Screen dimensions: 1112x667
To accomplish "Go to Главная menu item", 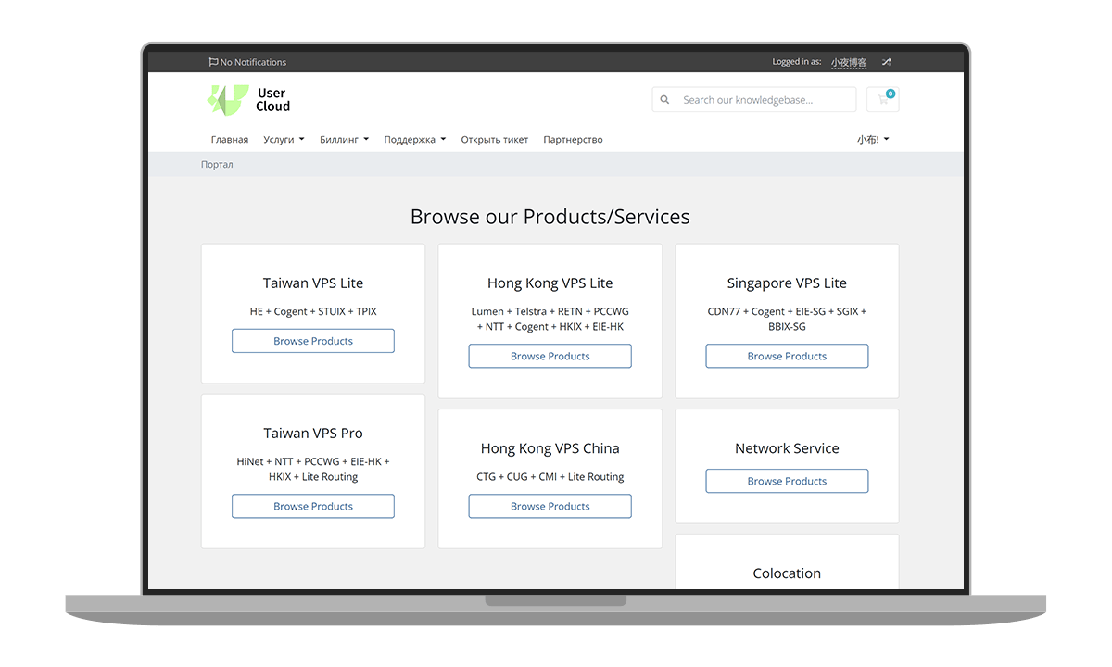I will click(x=230, y=140).
